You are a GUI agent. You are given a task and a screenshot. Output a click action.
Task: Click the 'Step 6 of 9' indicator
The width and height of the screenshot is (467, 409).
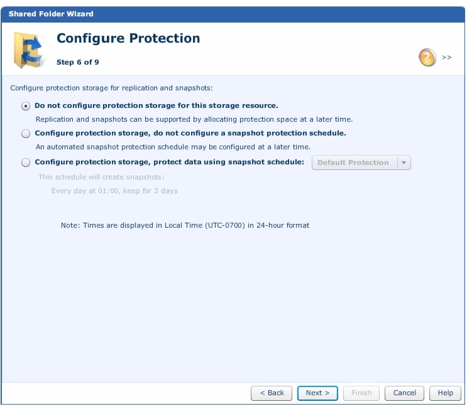pyautogui.click(x=78, y=62)
